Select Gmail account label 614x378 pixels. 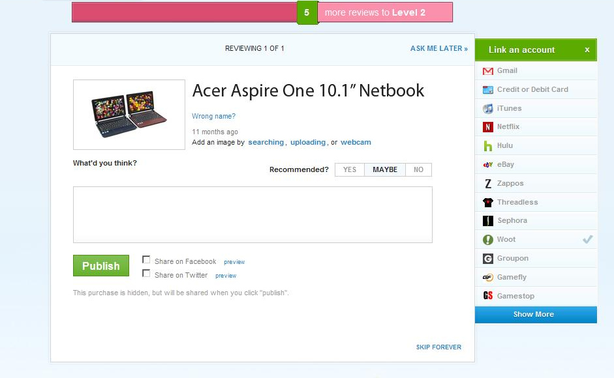507,71
